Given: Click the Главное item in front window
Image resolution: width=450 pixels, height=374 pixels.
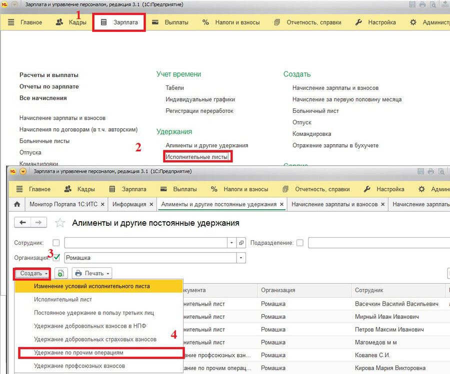Looking at the screenshot, I should point(39,189).
